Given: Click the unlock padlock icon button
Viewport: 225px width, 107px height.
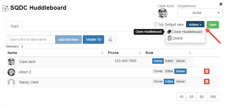Looking at the screenshot, I should (x=110, y=39).
